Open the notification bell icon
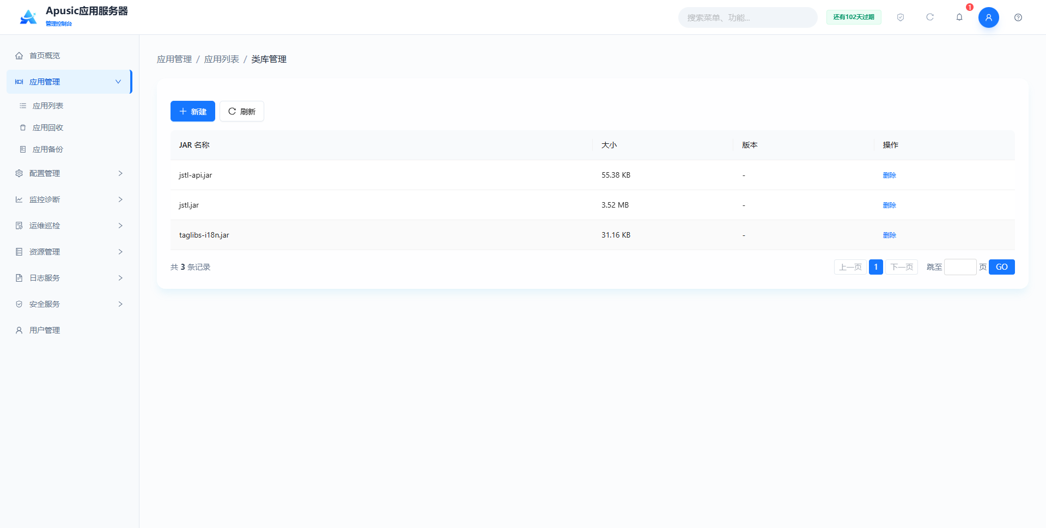 pyautogui.click(x=959, y=17)
